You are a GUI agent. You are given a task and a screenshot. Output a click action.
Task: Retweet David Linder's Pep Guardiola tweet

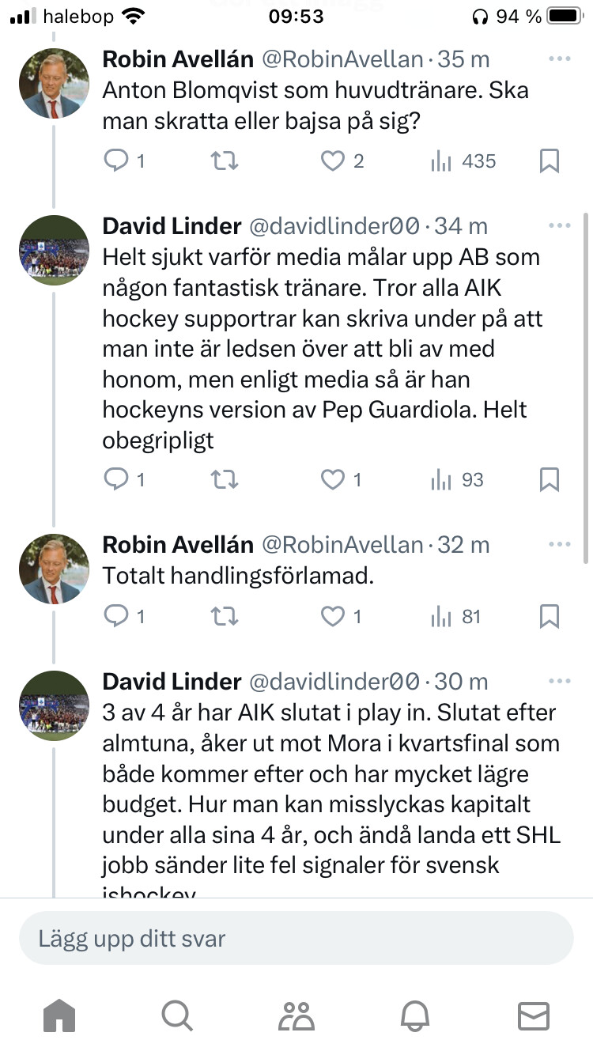[225, 480]
